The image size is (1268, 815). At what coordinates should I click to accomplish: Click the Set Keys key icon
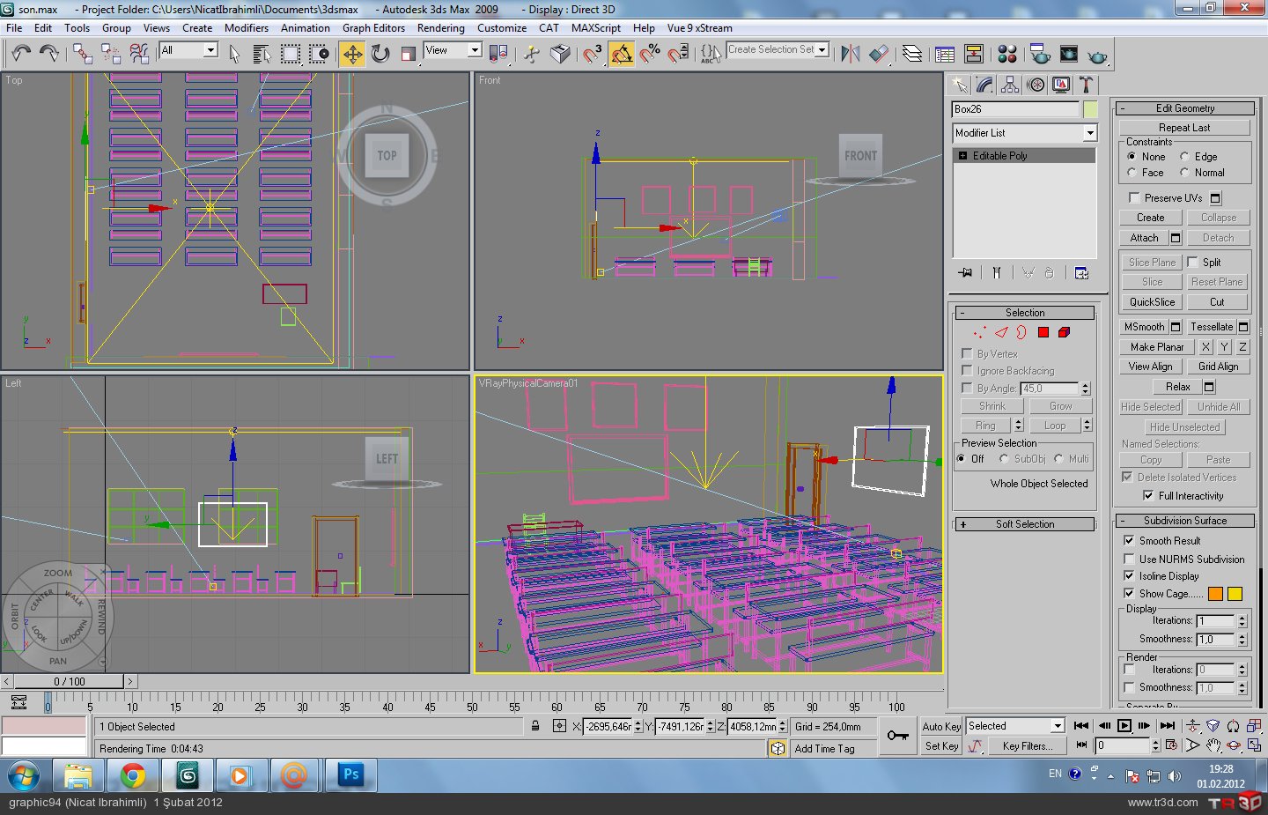898,736
